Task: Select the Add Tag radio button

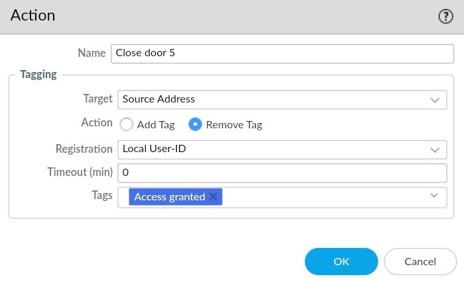Action: tap(127, 124)
